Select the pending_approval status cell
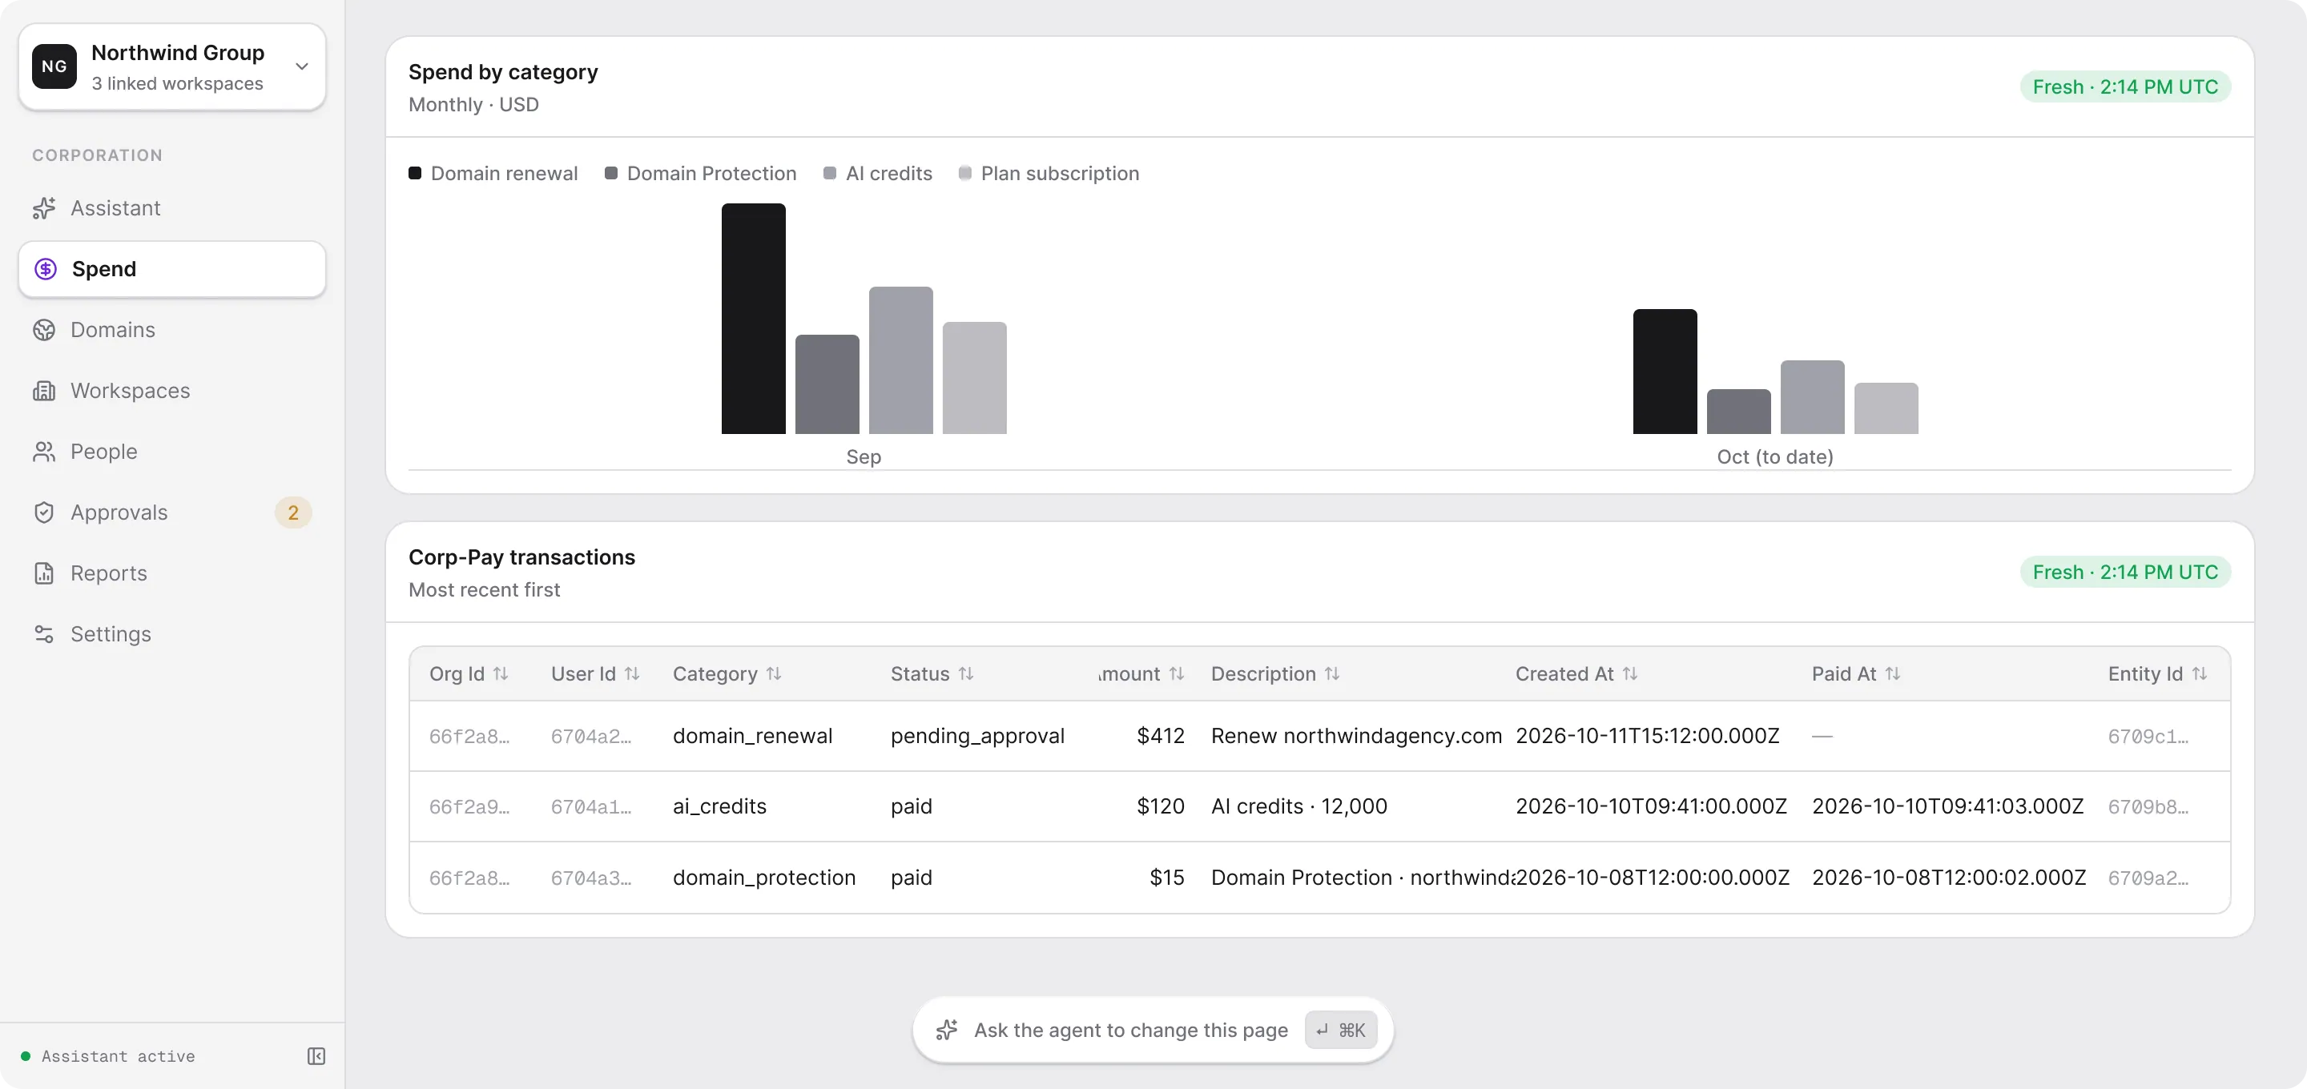The height and width of the screenshot is (1089, 2307). tap(977, 736)
